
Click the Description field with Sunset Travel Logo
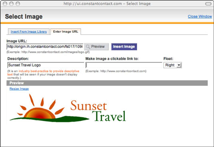46,65
